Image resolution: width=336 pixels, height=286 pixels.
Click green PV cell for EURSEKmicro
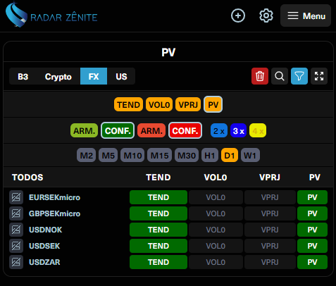point(312,197)
